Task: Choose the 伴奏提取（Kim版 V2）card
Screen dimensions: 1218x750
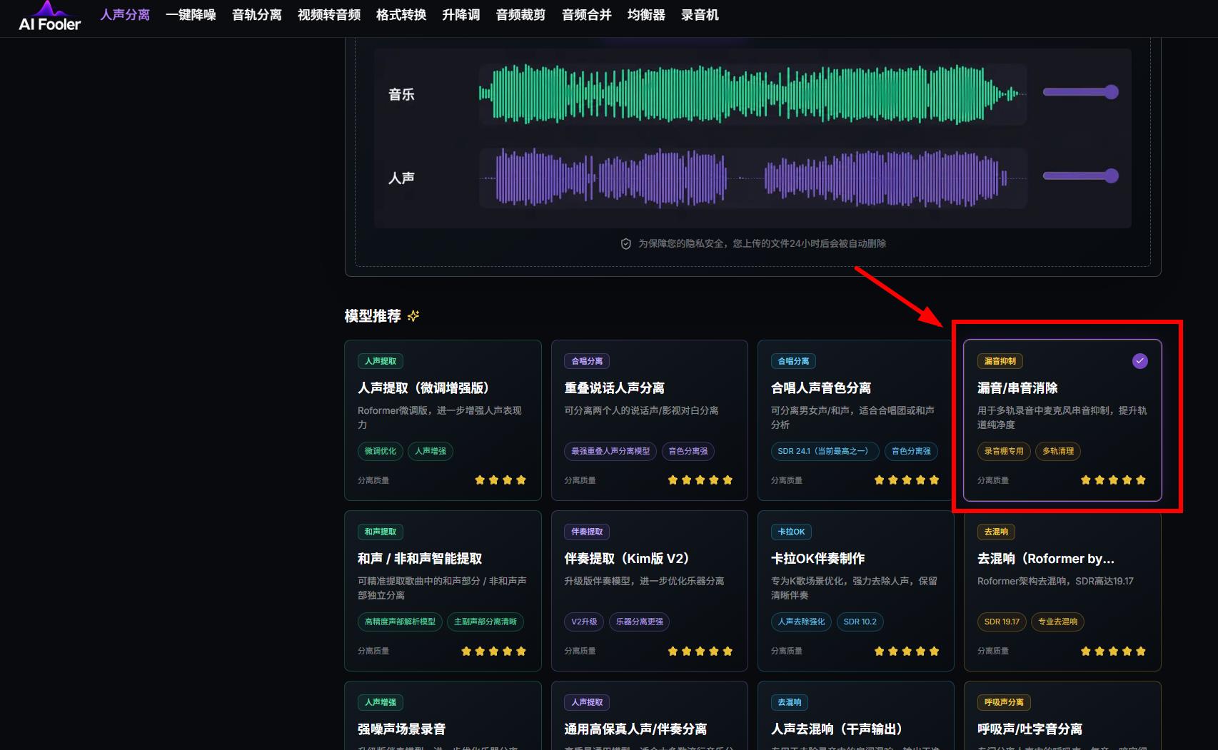Action: tap(650, 591)
